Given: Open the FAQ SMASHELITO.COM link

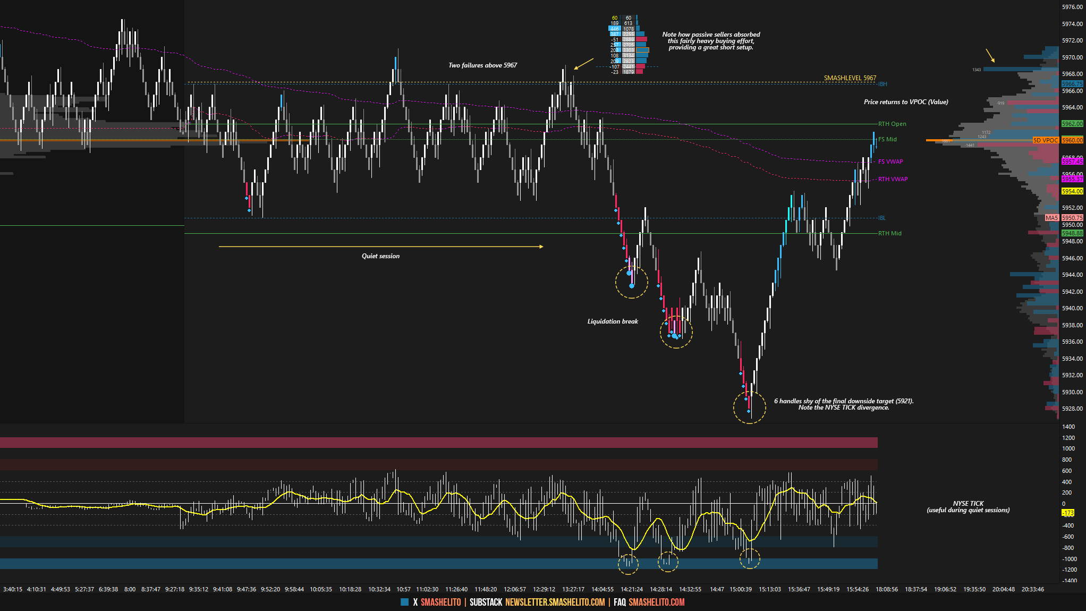Looking at the screenshot, I should 656,602.
